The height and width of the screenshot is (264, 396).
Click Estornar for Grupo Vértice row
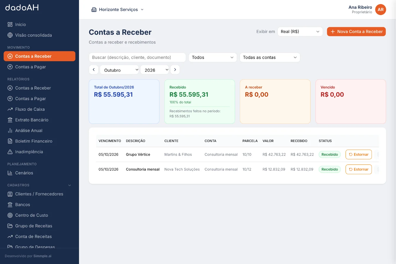tap(359, 154)
